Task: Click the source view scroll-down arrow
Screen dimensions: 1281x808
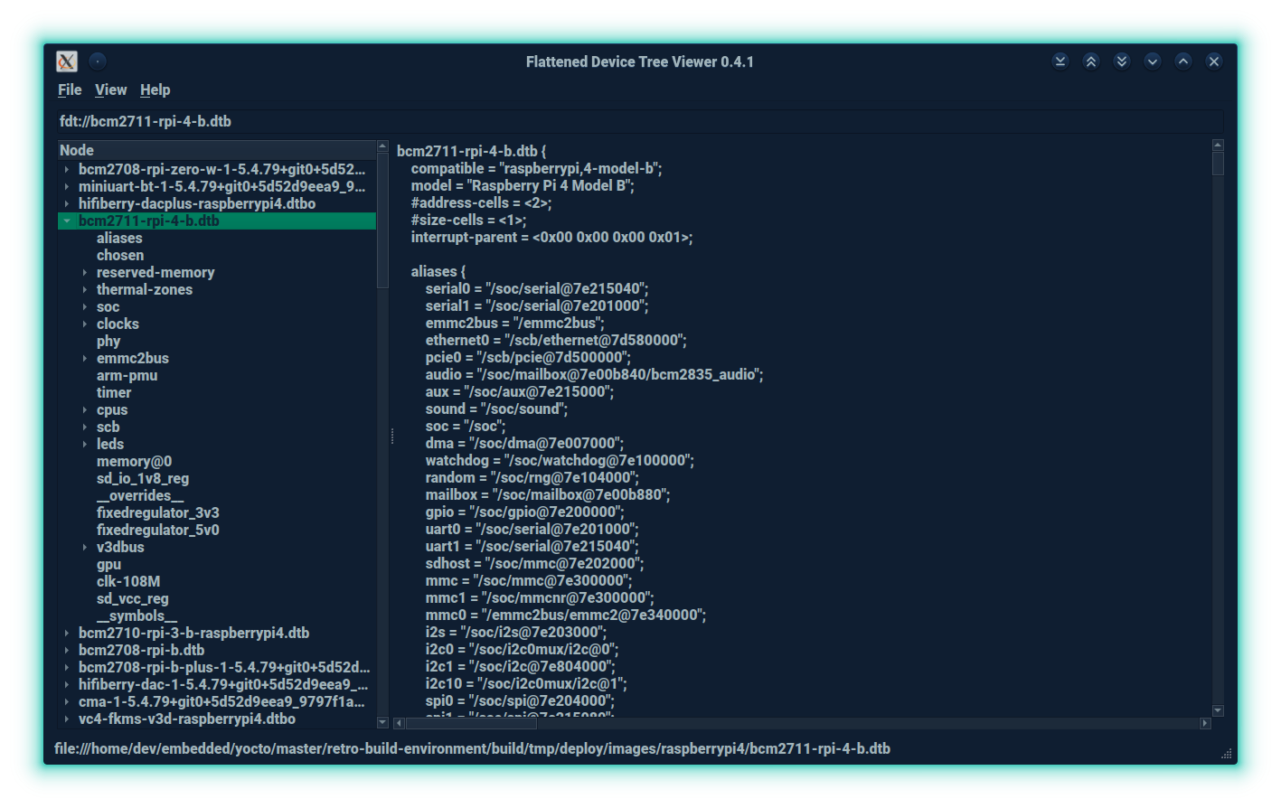Action: (1218, 710)
